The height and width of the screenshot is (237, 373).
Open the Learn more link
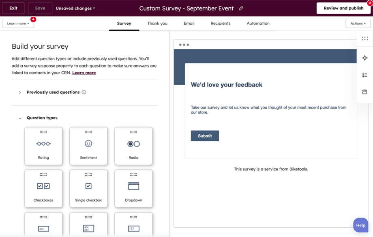pyautogui.click(x=84, y=72)
